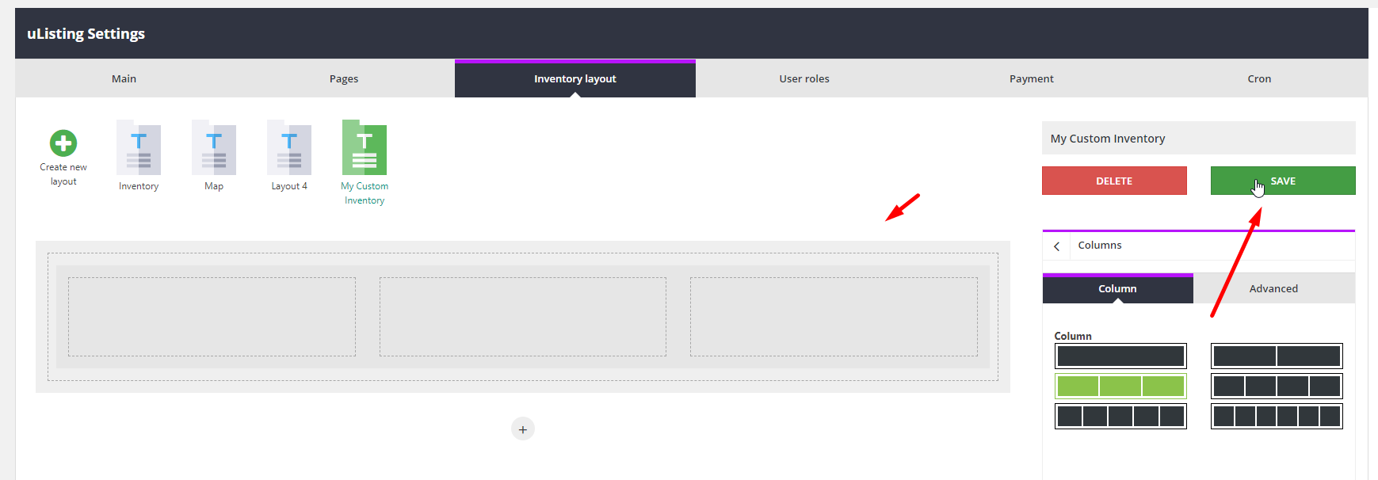Viewport: 1378px width, 480px height.
Task: Select the Map layout icon
Action: coord(214,148)
